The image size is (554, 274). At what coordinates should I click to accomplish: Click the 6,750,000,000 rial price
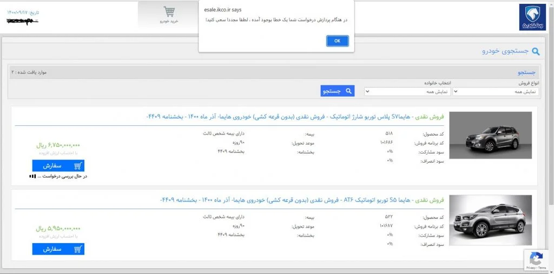58,145
